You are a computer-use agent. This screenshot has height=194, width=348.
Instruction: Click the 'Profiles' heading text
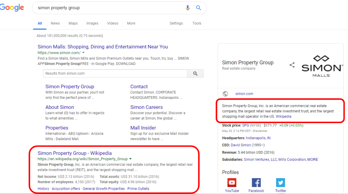pyautogui.click(x=230, y=172)
